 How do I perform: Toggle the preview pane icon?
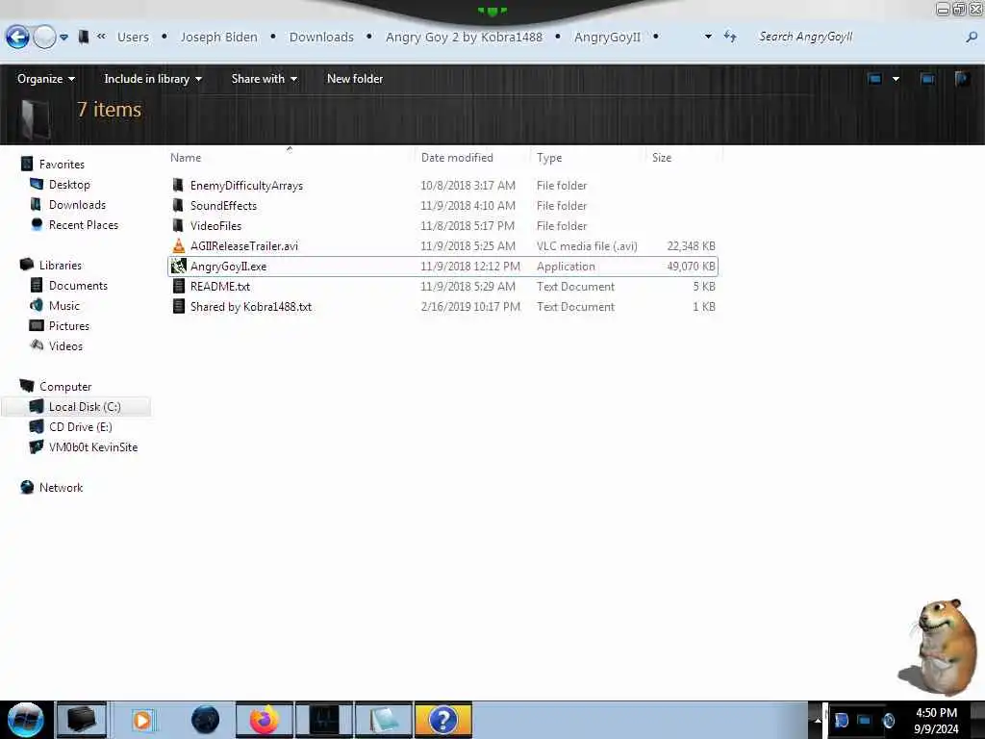927,79
